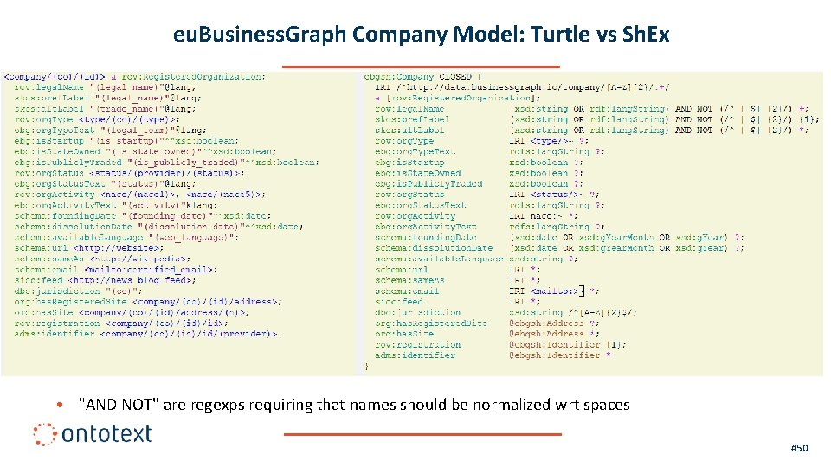Select '@ebgsh:Identifier {1};' for rov:registration

coord(568,345)
